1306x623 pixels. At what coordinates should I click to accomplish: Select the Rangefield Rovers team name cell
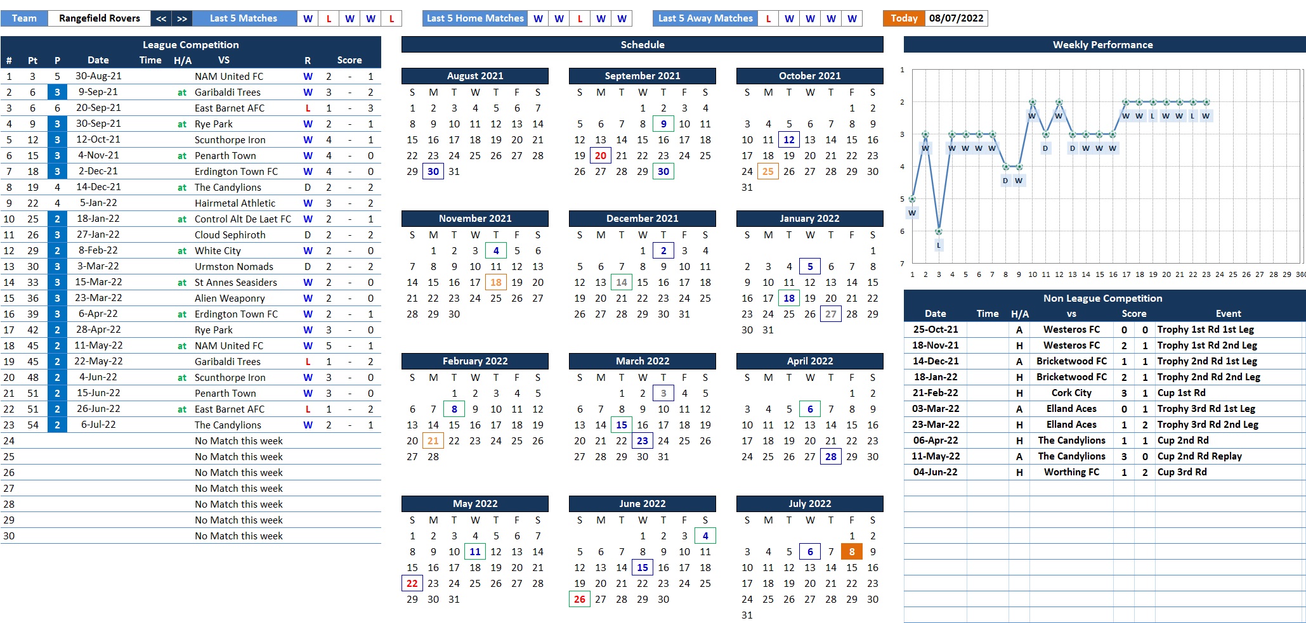pyautogui.click(x=100, y=18)
